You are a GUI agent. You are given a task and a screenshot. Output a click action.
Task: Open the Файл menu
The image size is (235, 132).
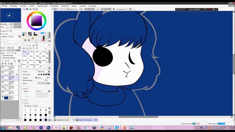pos(4,6)
